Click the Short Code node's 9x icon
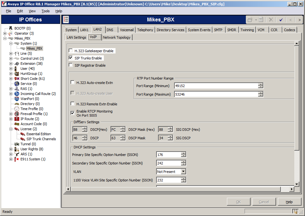This screenshot has width=305, height=216. [x=17, y=79]
